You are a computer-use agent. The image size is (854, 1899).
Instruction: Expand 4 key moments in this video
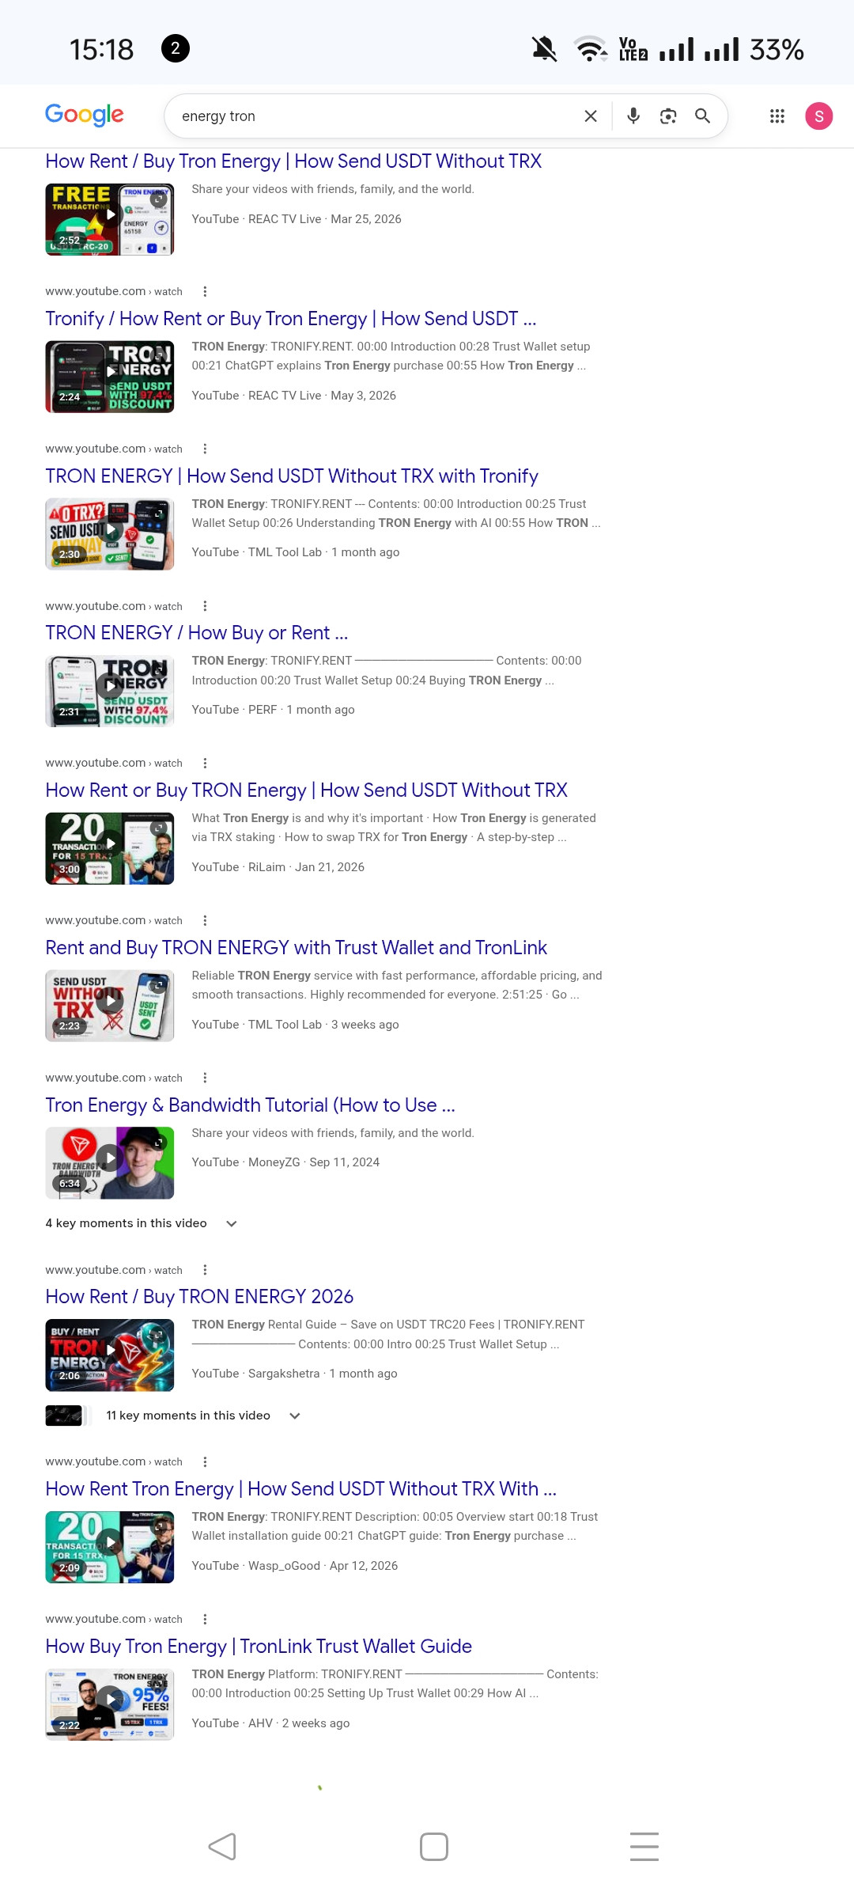point(142,1223)
